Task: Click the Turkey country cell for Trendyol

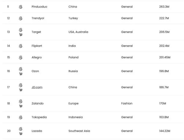Action: point(73,18)
